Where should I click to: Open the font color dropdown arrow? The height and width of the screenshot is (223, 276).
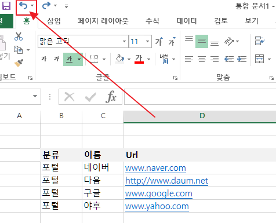pyautogui.click(x=148, y=59)
